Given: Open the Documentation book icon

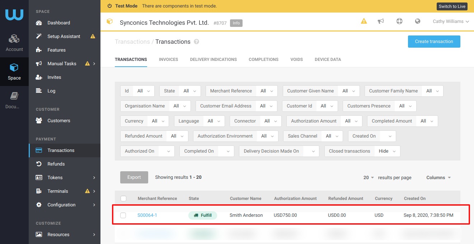Looking at the screenshot, I should click(14, 96).
